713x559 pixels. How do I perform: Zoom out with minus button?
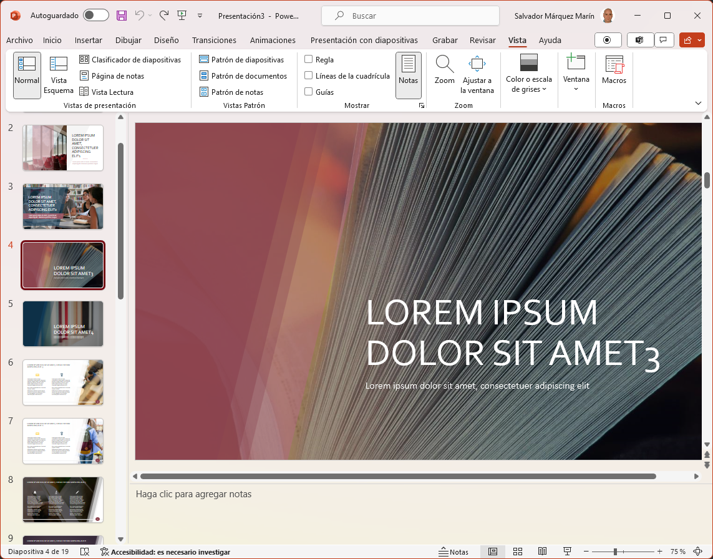point(586,552)
